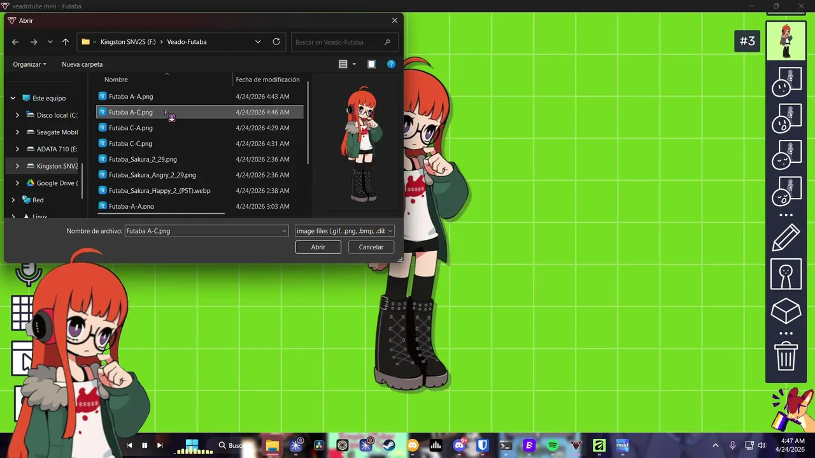Click the Buscar en Veado-Futaba search field
The width and height of the screenshot is (815, 458).
344,42
